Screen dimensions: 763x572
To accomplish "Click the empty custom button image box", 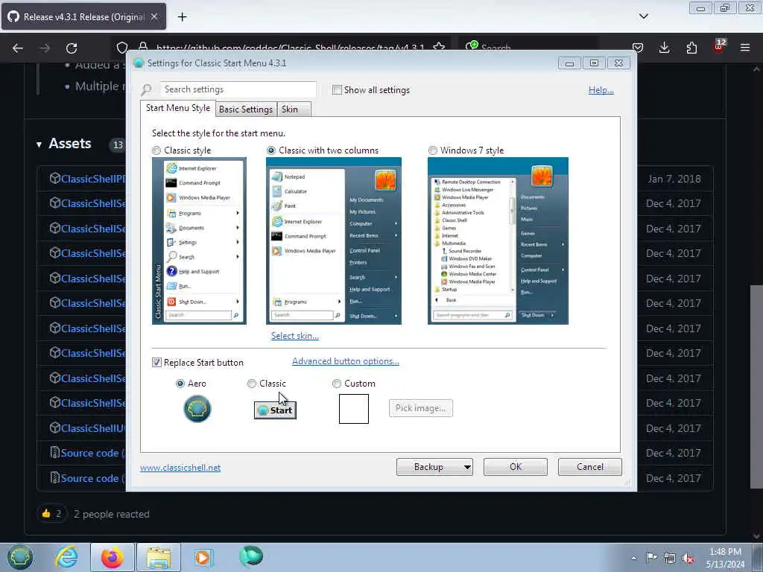I will [x=354, y=409].
